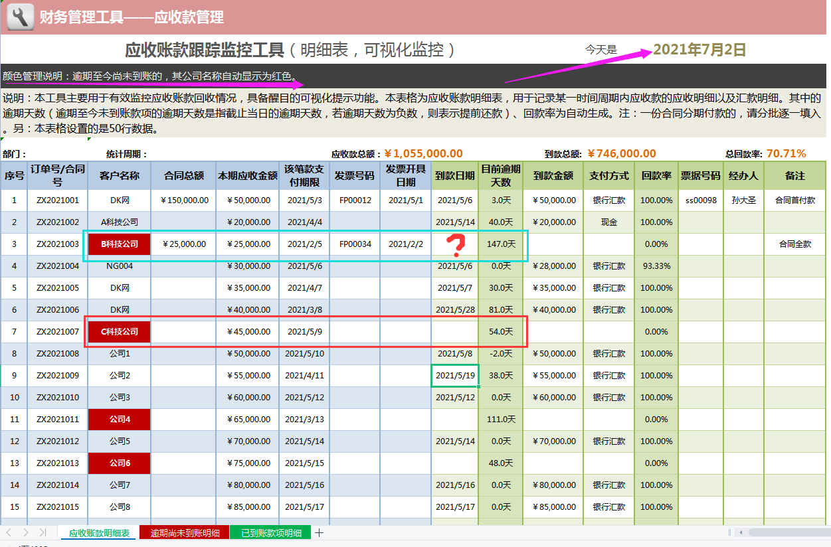831x547 pixels.
Task: Click the wrench icon in the title bar
Action: click(x=20, y=15)
